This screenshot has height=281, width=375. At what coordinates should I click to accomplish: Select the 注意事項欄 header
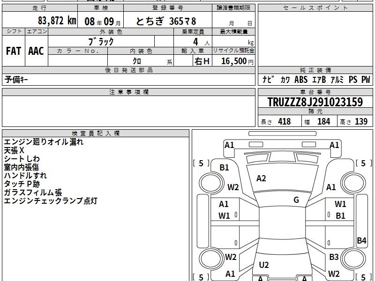[x=128, y=92]
